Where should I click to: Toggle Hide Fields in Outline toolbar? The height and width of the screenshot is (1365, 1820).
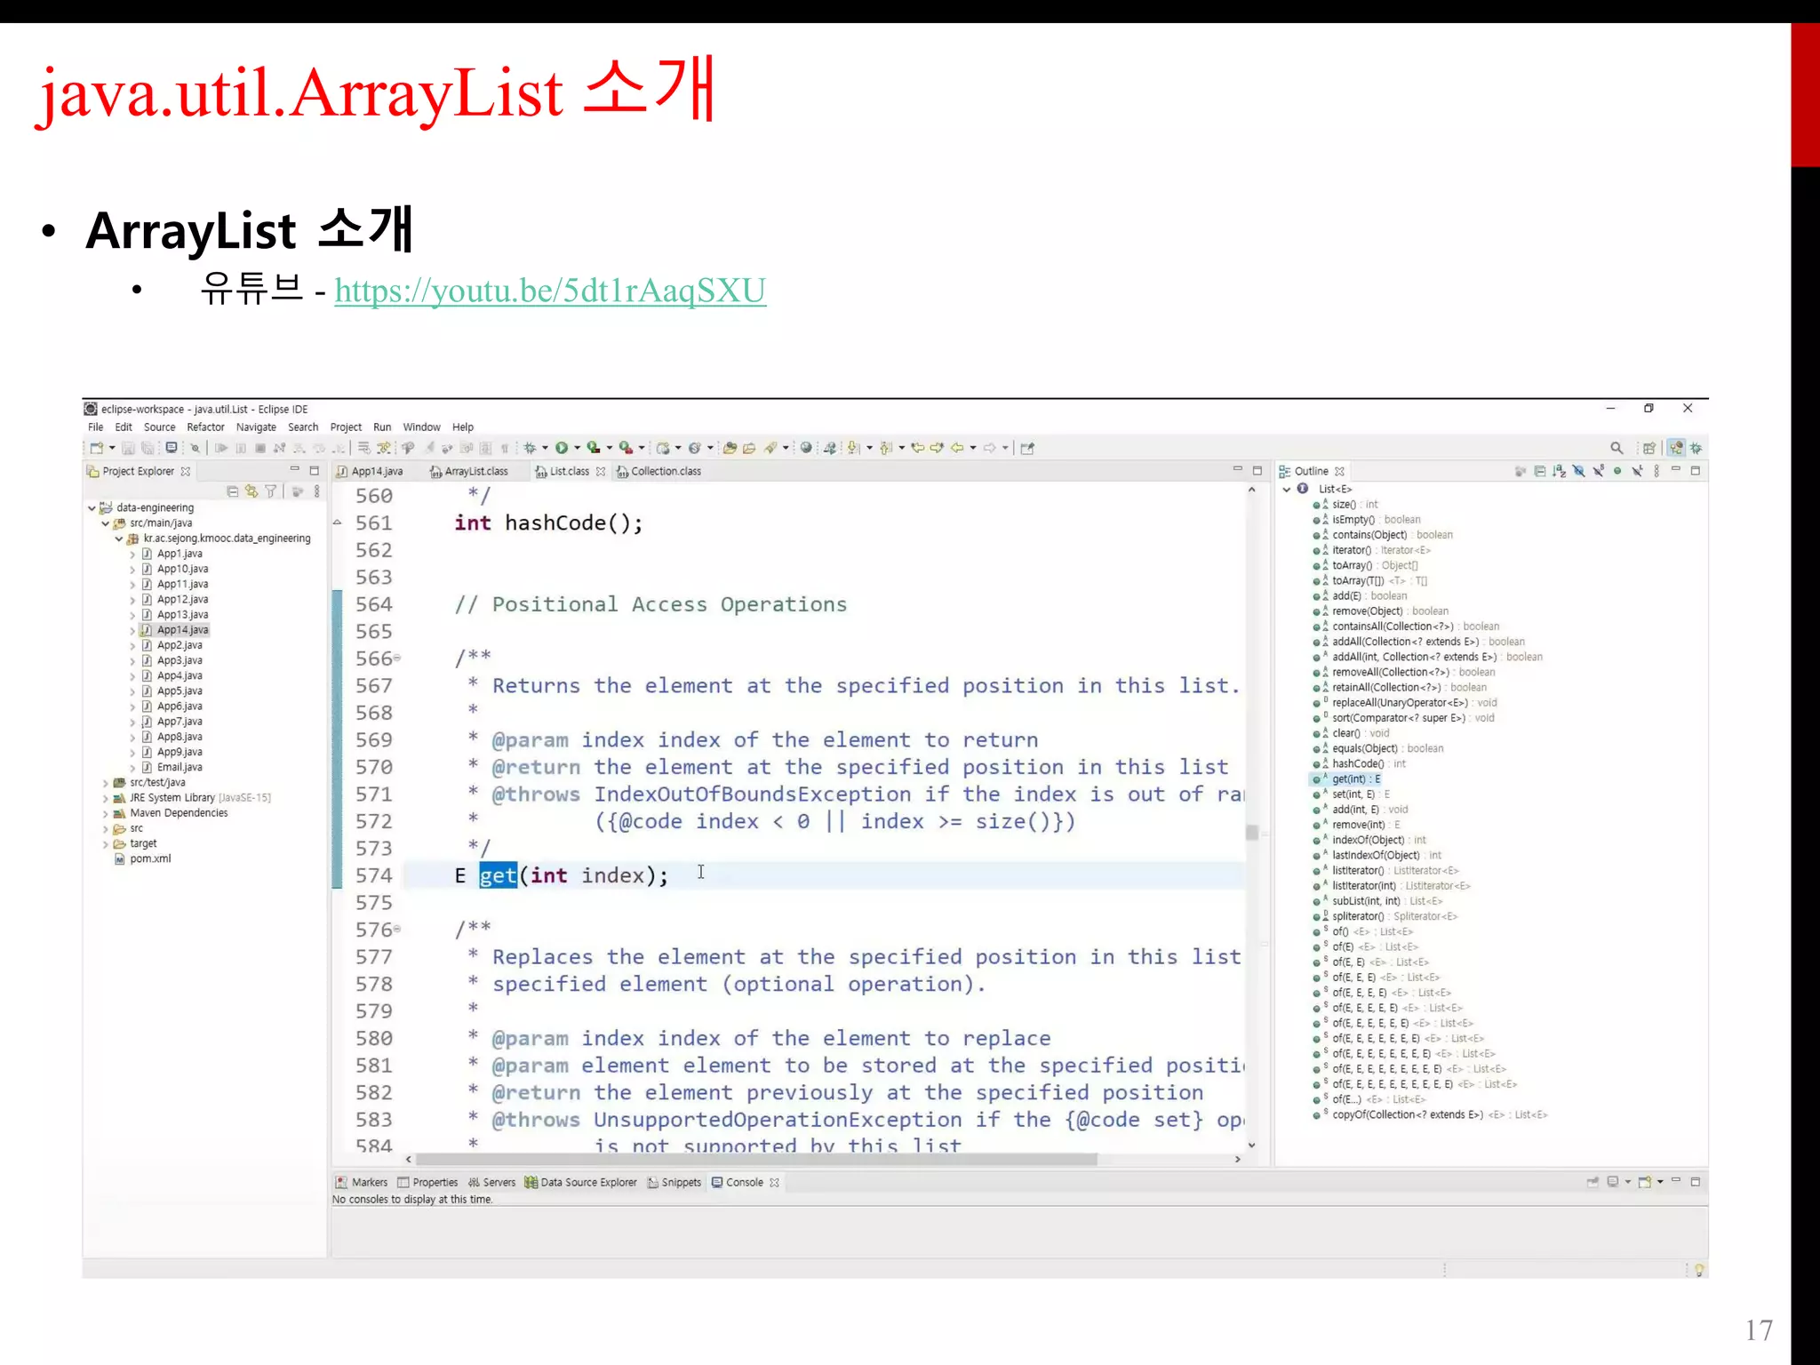(1578, 471)
